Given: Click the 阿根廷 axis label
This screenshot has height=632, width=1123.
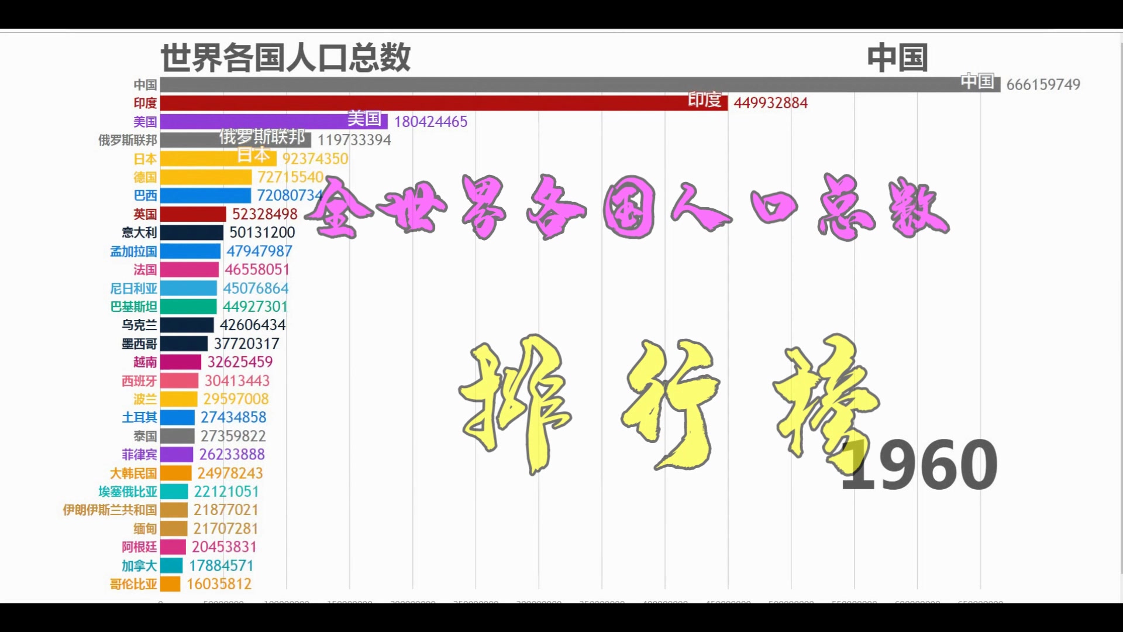Looking at the screenshot, I should pos(139,547).
